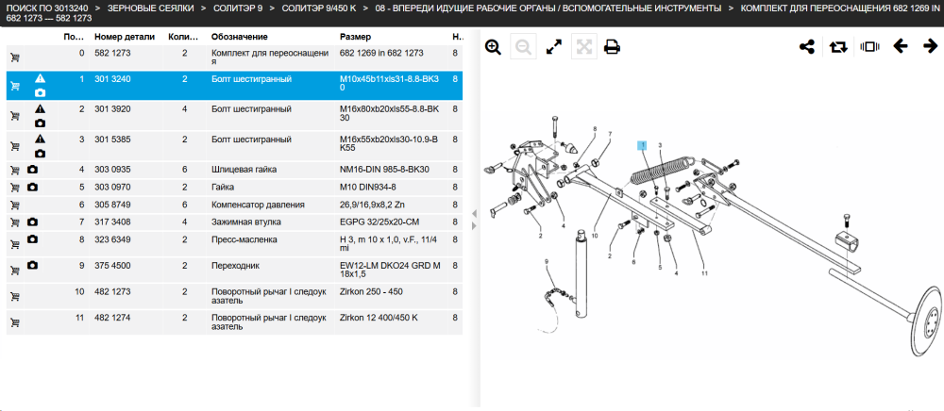Click Обозначение column header

click(239, 37)
